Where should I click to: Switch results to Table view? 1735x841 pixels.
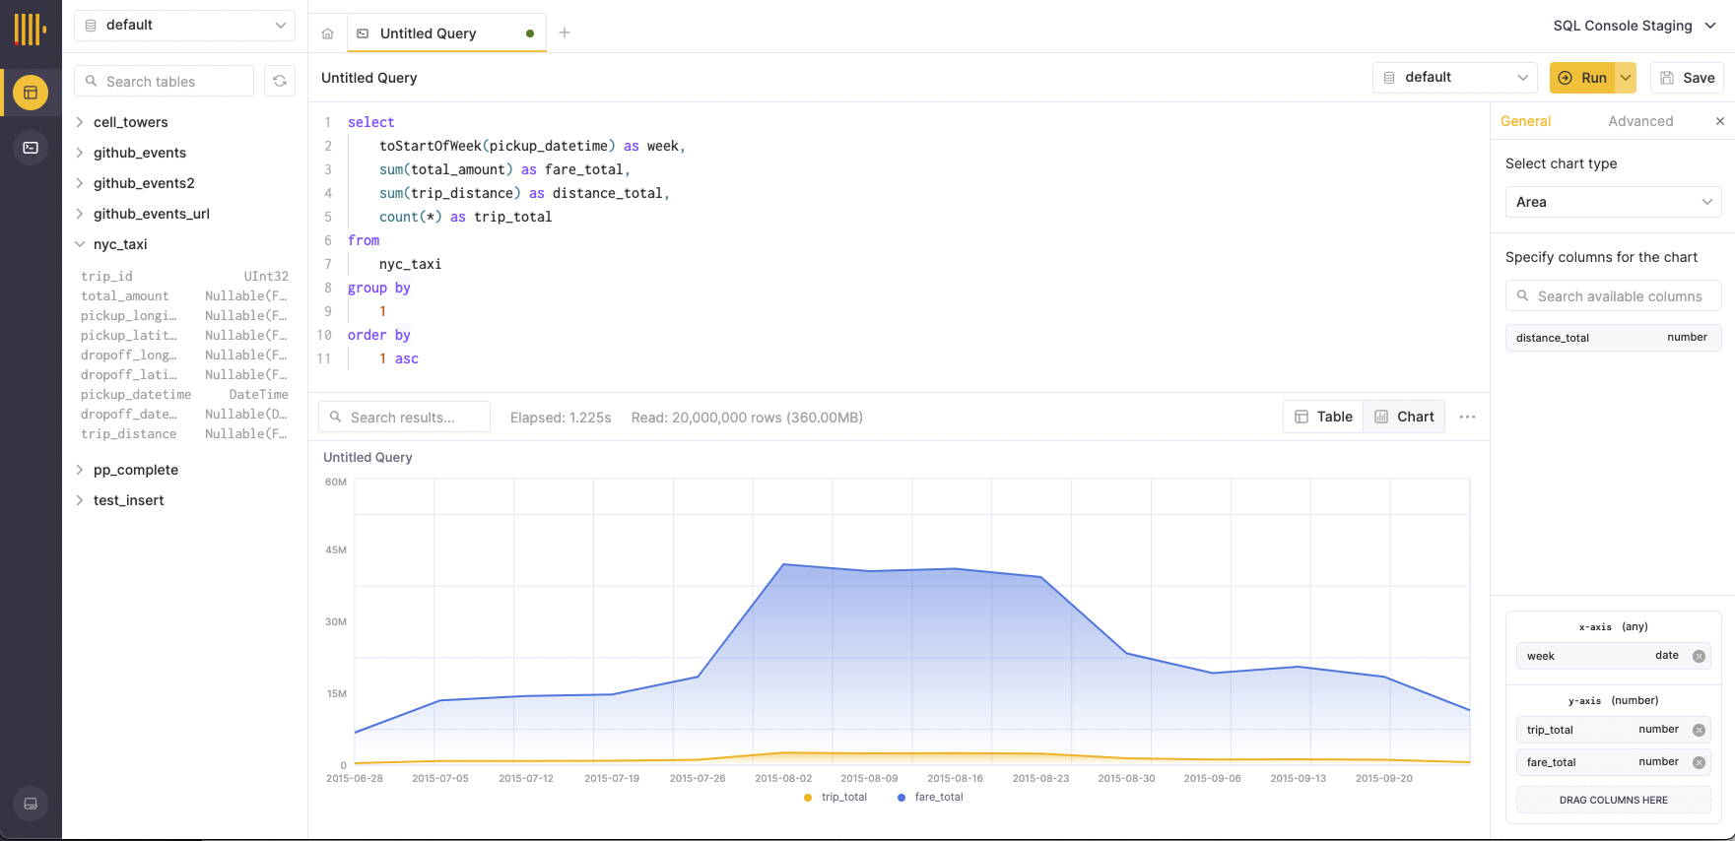(x=1323, y=417)
